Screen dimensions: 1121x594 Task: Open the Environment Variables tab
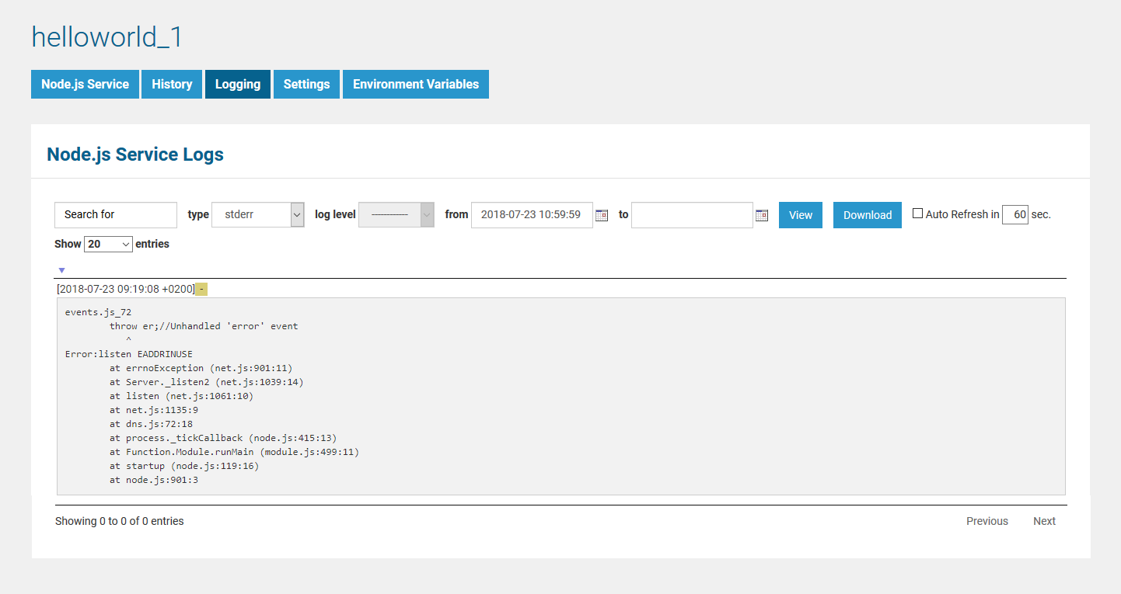point(415,84)
